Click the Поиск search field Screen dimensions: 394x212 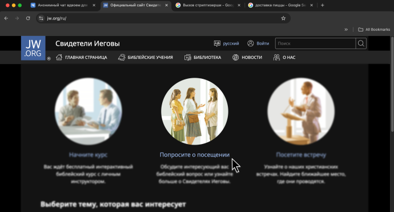(316, 43)
